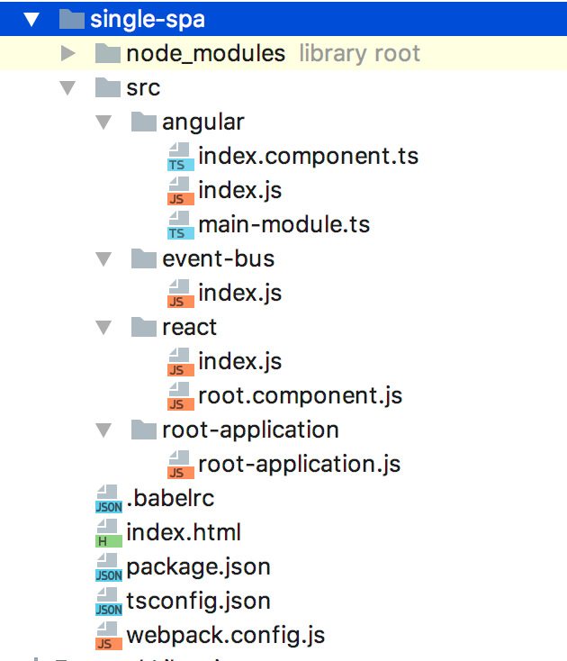Click the node_modules folder icon
Screen dimensions: 567x661
108,53
